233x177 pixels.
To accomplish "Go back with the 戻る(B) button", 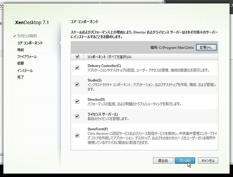I will coord(163,161).
